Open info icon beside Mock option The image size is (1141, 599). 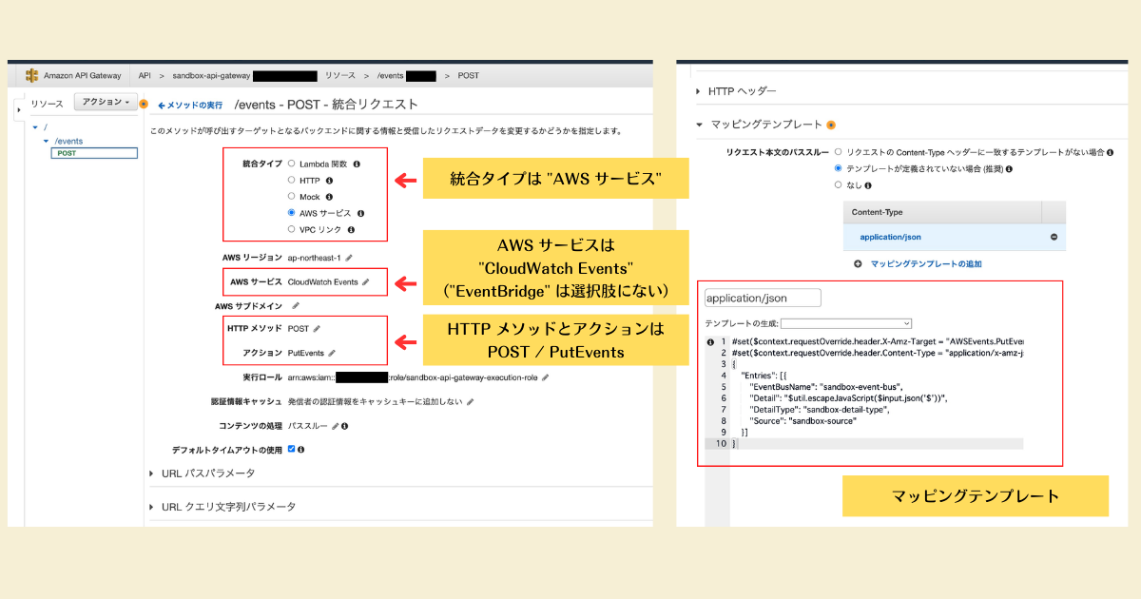click(x=329, y=197)
